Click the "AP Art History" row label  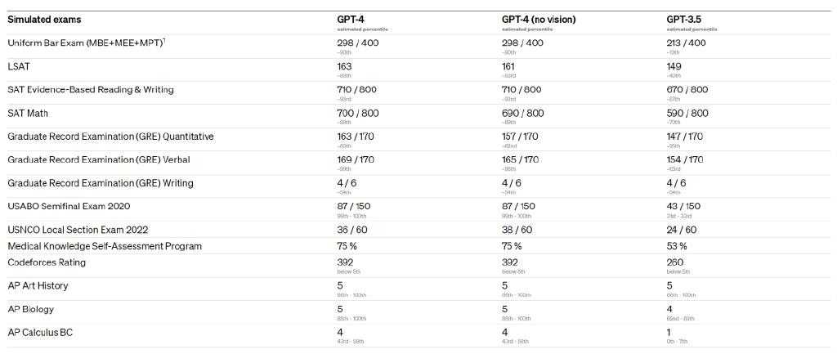[38, 286]
